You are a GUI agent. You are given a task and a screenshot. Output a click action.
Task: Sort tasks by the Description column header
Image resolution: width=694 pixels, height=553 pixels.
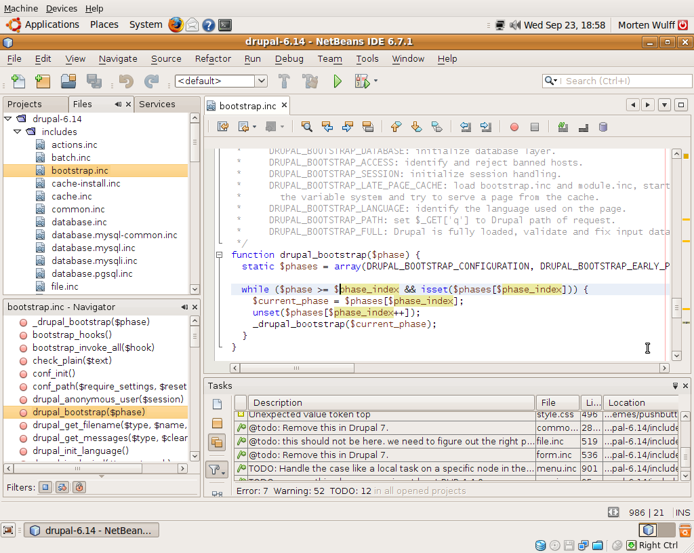tap(391, 403)
